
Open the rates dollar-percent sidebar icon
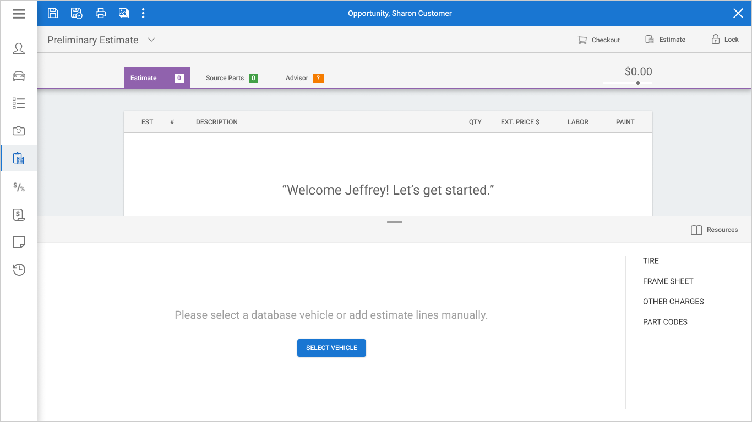coord(19,187)
